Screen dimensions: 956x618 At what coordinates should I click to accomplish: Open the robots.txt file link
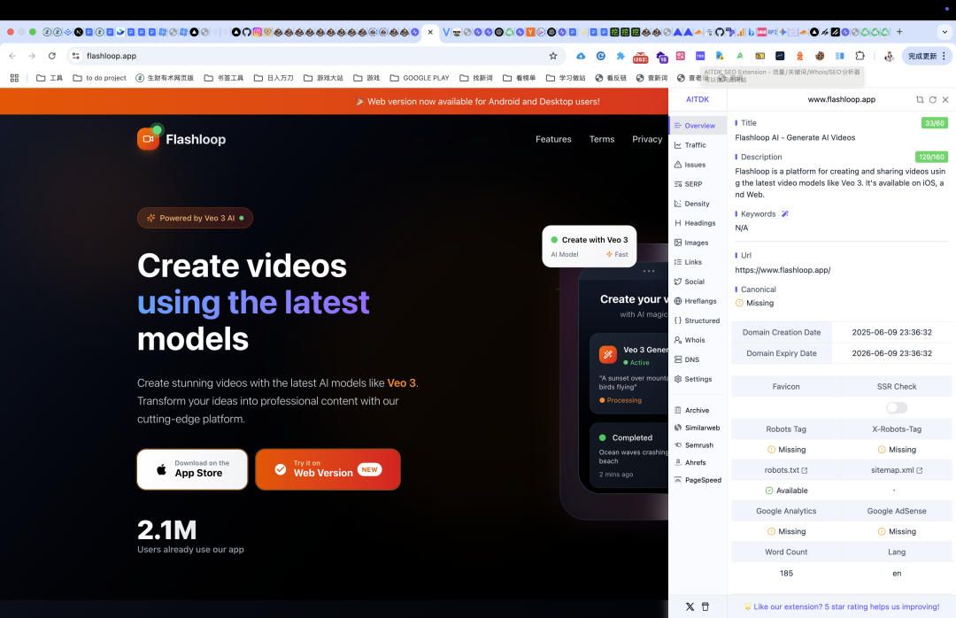point(786,470)
